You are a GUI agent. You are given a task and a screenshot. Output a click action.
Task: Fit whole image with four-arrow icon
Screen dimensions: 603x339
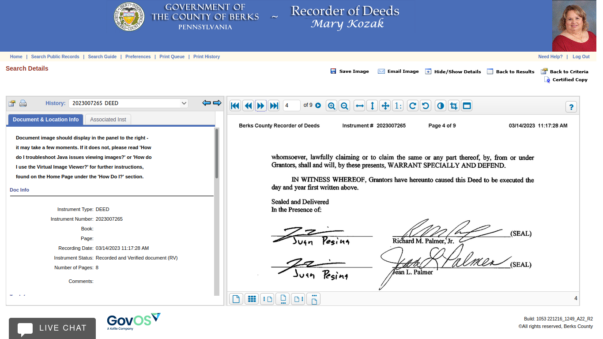(385, 105)
